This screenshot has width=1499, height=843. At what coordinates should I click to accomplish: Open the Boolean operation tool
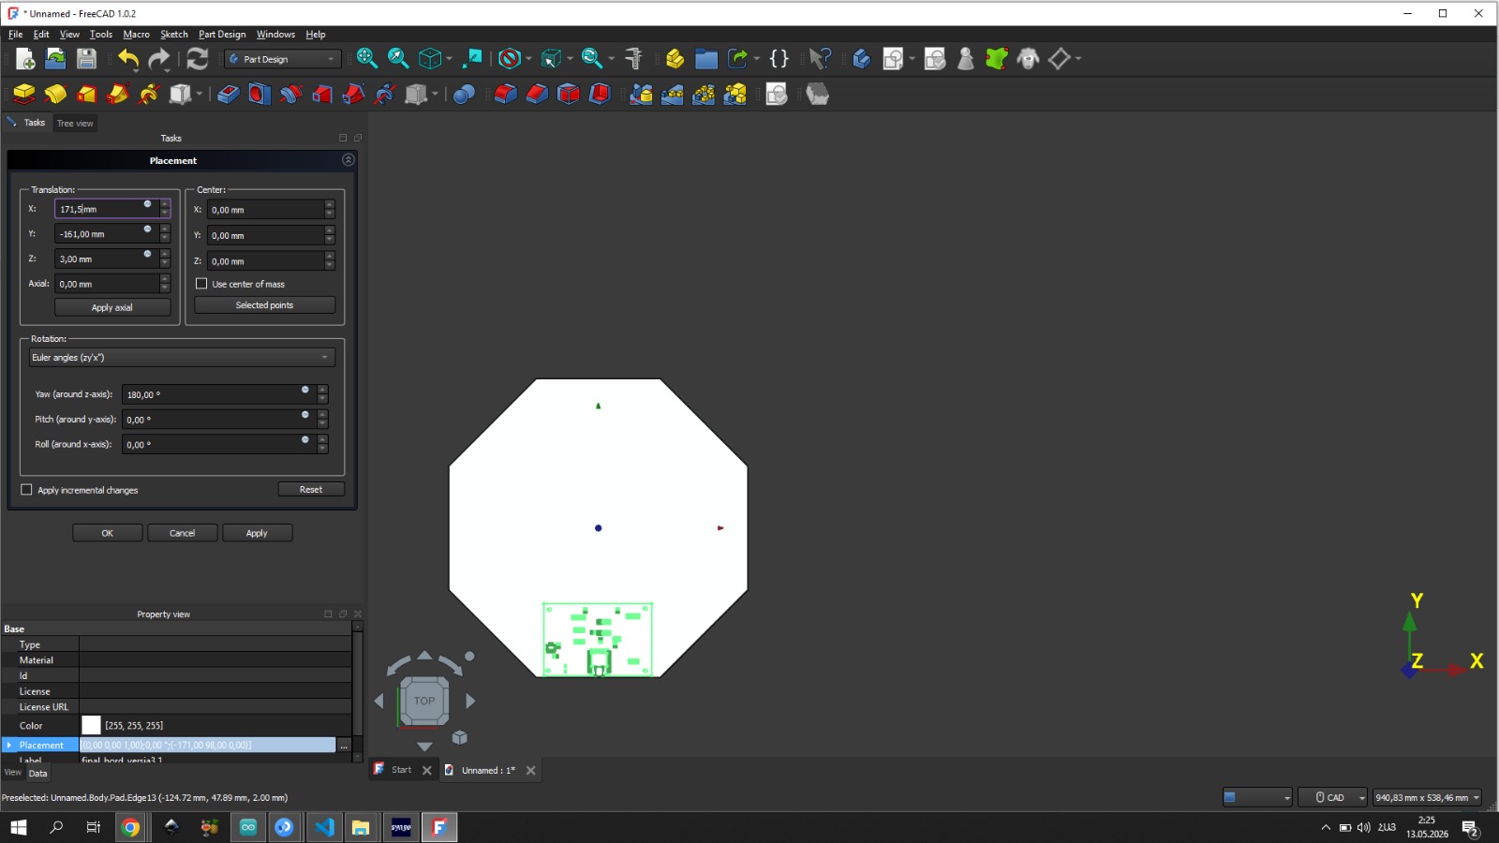(x=464, y=94)
